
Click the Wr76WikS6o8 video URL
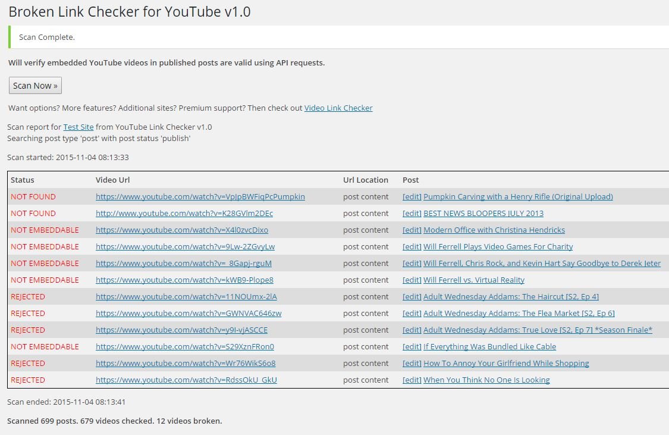tap(186, 364)
